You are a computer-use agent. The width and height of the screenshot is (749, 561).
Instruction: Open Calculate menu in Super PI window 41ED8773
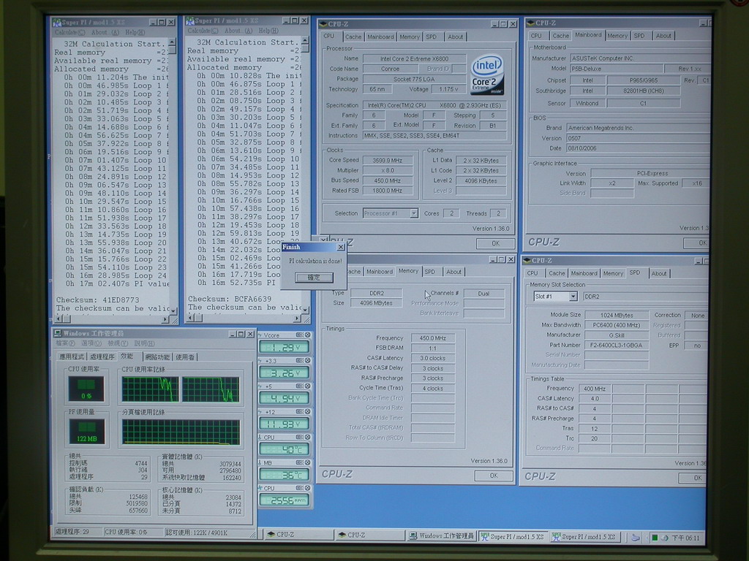point(69,32)
